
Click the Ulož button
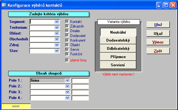158,25
